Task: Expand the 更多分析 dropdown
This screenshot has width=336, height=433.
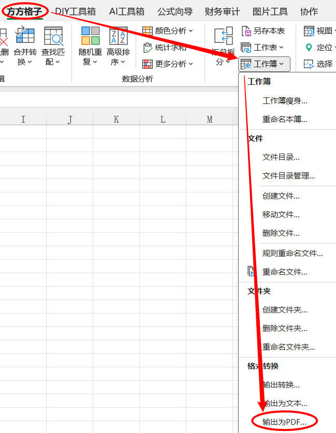Action: point(168,64)
